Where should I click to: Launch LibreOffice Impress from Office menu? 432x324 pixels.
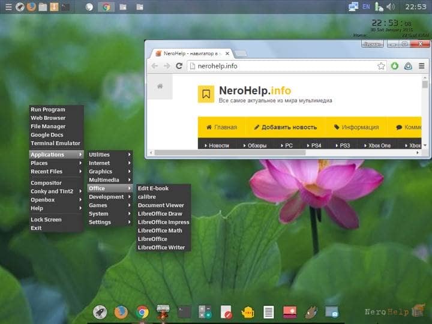[x=163, y=222]
